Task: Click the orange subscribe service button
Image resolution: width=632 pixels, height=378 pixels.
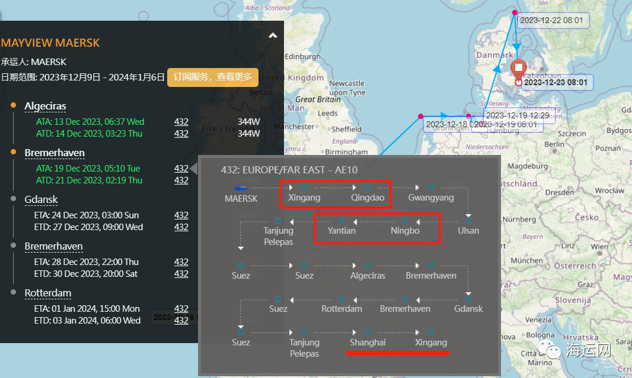Action: [x=212, y=77]
